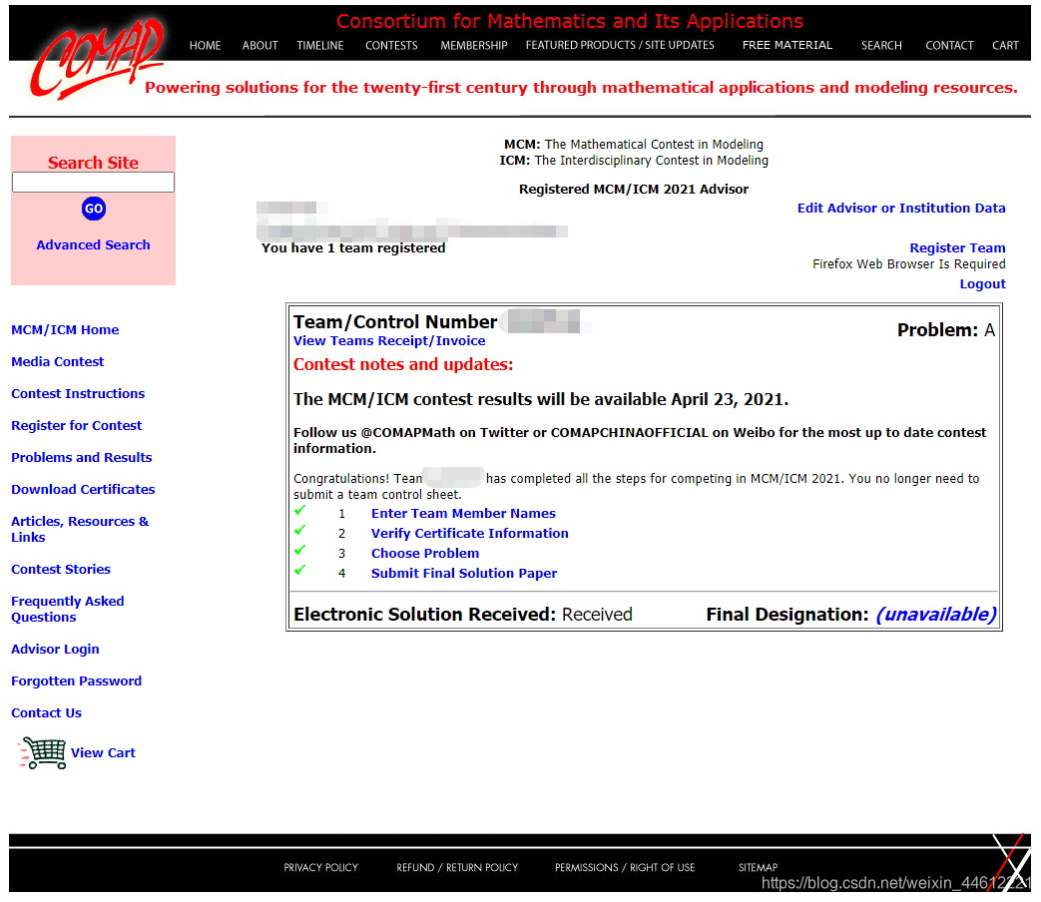This screenshot has height=902, width=1041.
Task: Open Contest Instructions
Action: [x=78, y=393]
